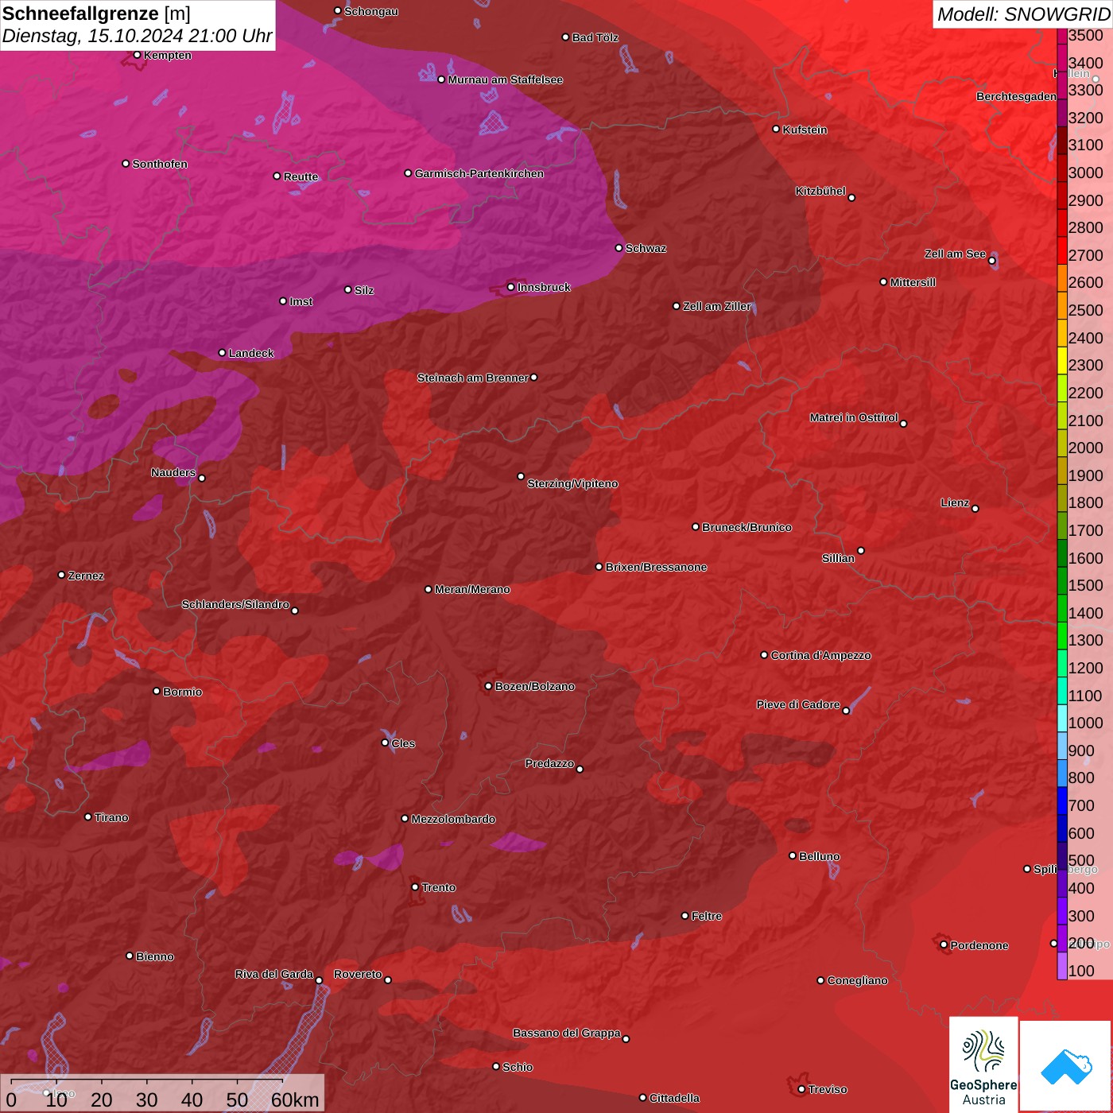This screenshot has width=1113, height=1113.
Task: Click the GeoSphere Austria logo
Action: 983,1064
